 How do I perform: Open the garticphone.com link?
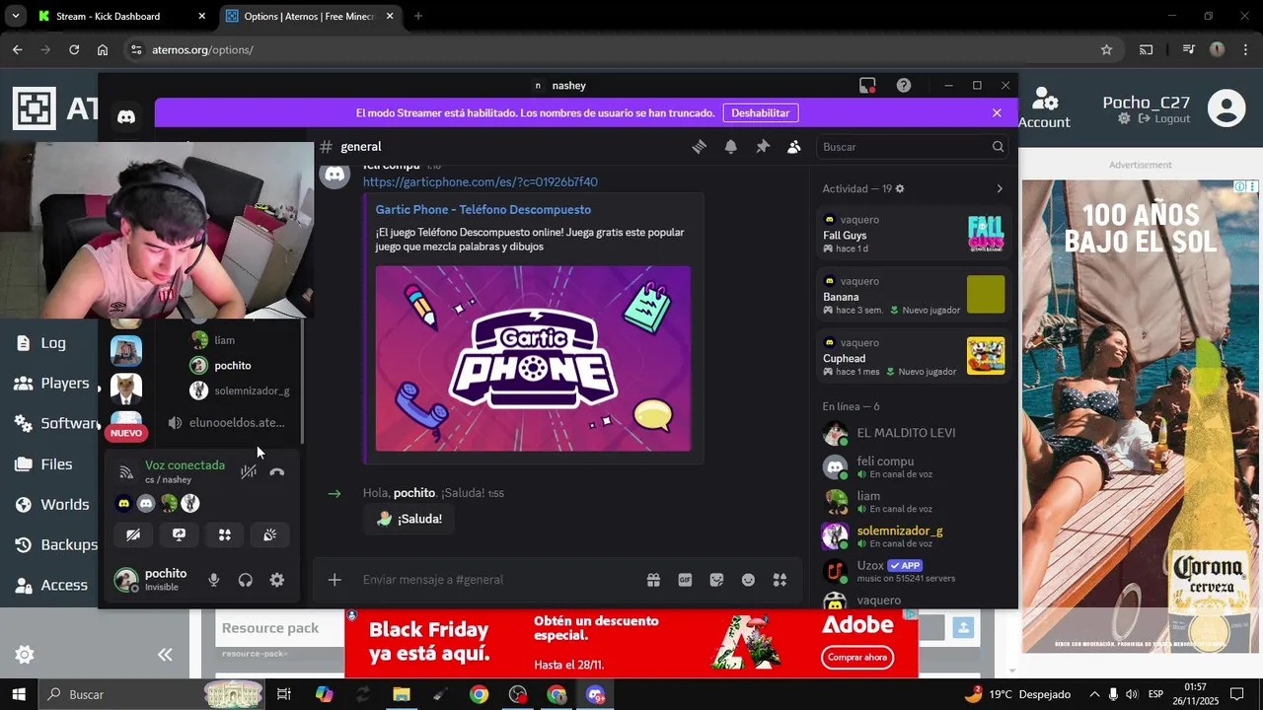480,182
